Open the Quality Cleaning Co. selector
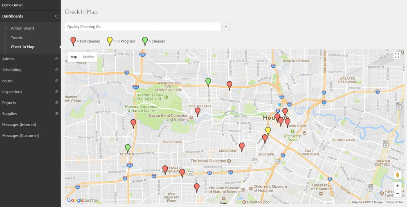This screenshot has width=407, height=207. [x=148, y=27]
